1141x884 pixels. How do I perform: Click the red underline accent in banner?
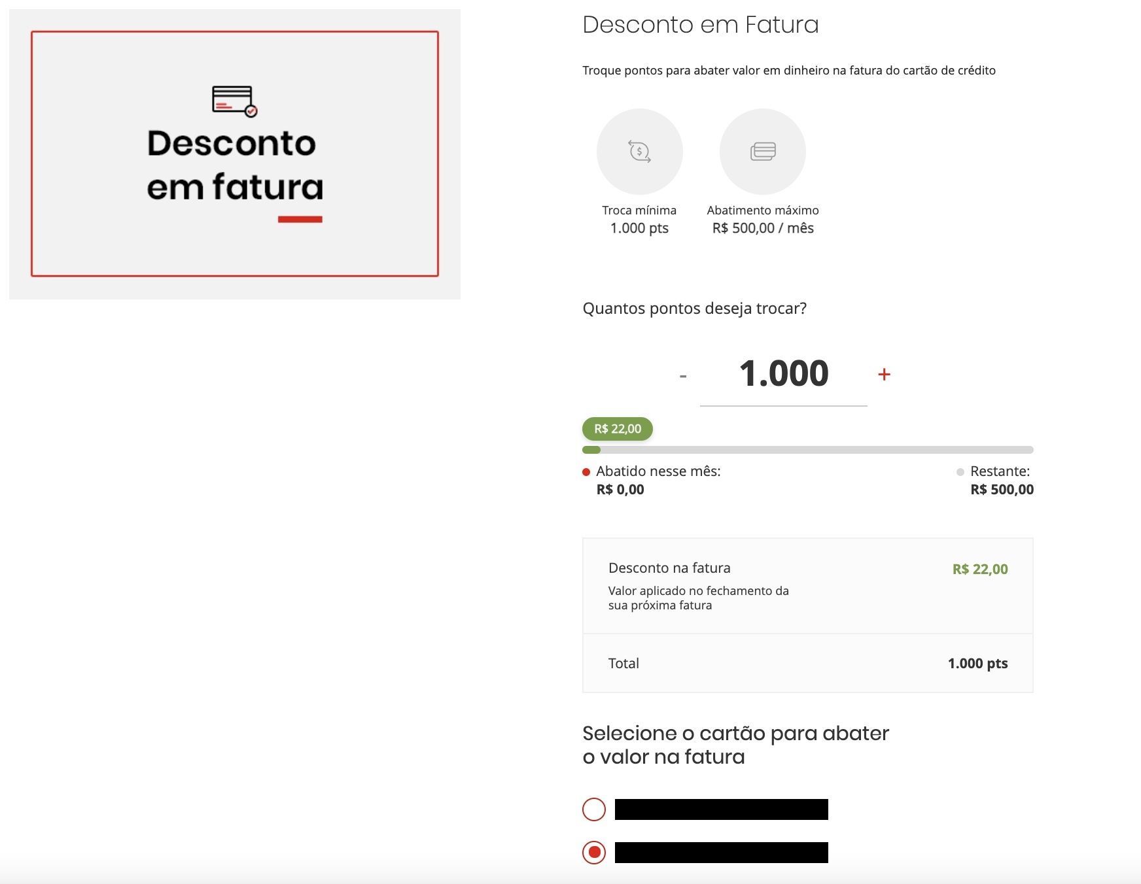(x=300, y=220)
